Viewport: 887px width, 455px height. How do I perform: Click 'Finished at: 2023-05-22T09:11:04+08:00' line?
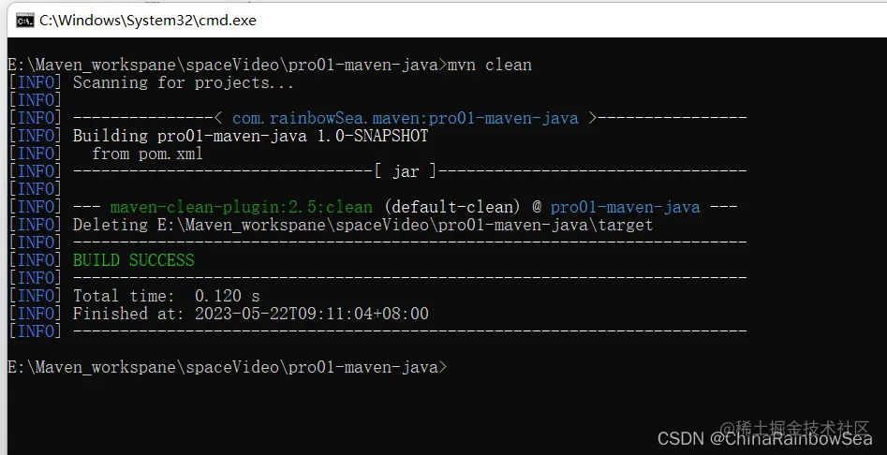click(251, 313)
